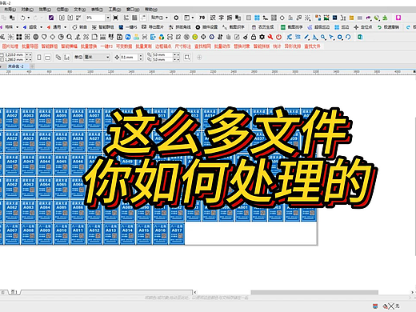Click the red power button icon
The height and width of the screenshot is (312, 416).
pyautogui.click(x=278, y=37)
